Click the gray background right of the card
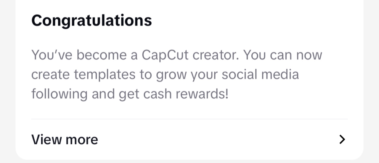This screenshot has height=163, width=379. (371, 81)
